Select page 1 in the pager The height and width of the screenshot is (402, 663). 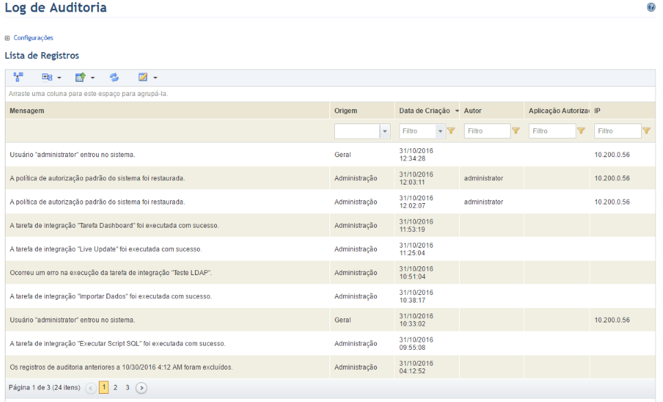(x=104, y=387)
